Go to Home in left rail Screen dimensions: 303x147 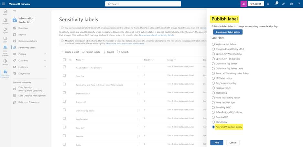(5, 12)
